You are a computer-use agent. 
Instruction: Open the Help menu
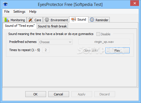pyautogui.click(x=33, y=12)
